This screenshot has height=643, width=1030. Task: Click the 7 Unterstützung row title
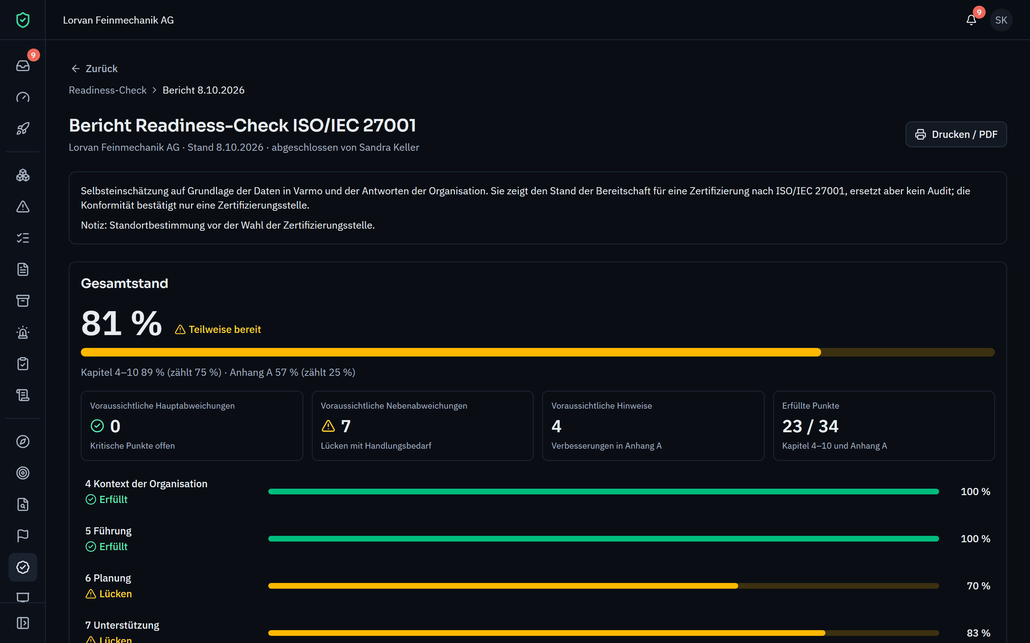coord(122,625)
